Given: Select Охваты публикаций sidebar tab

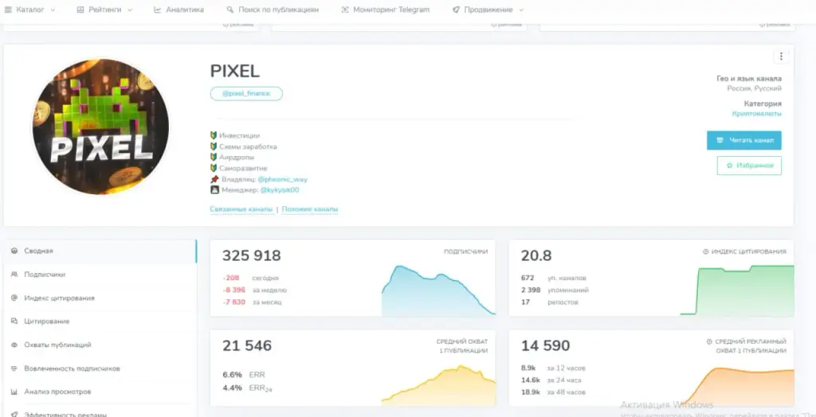Looking at the screenshot, I should pyautogui.click(x=100, y=345).
